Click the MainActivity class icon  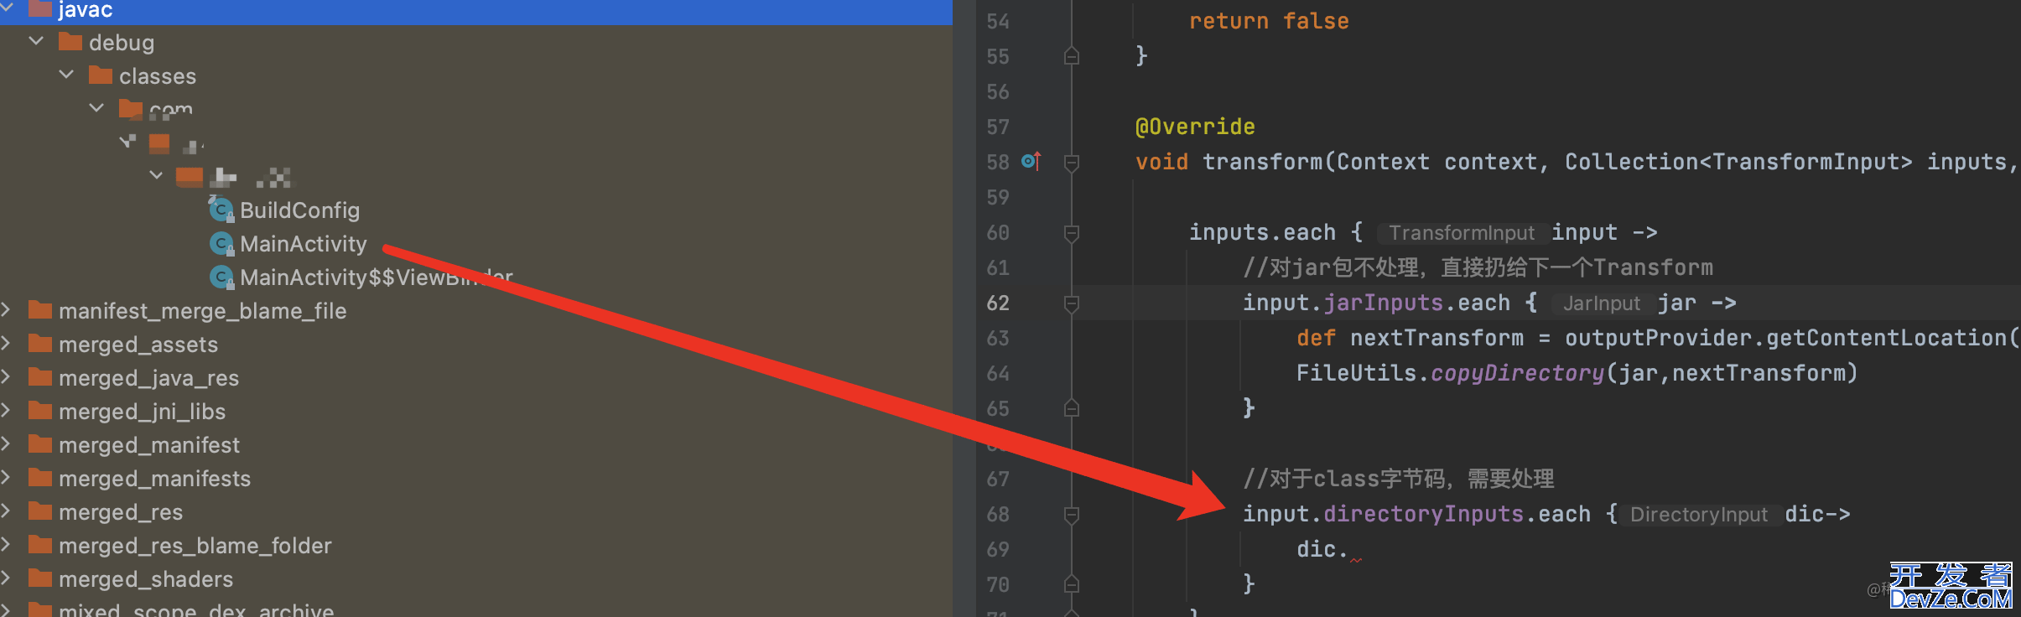pos(221,243)
